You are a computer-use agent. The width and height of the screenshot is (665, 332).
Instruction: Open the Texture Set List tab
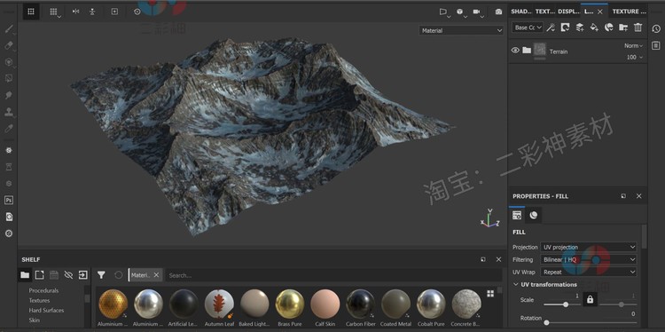click(x=629, y=12)
